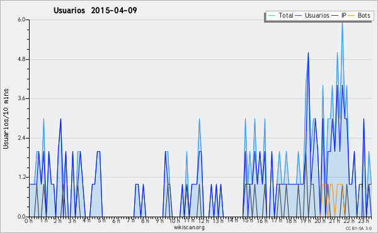The width and height of the screenshot is (378, 233).
Task: Click the '1.2' y-axis value
Action: (21, 178)
